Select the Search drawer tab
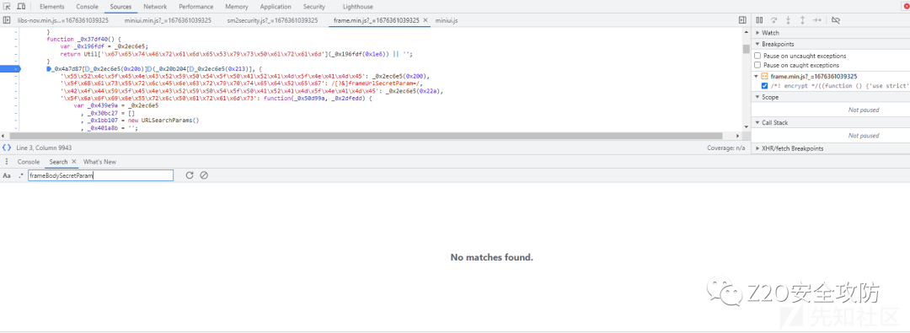 pyautogui.click(x=58, y=162)
